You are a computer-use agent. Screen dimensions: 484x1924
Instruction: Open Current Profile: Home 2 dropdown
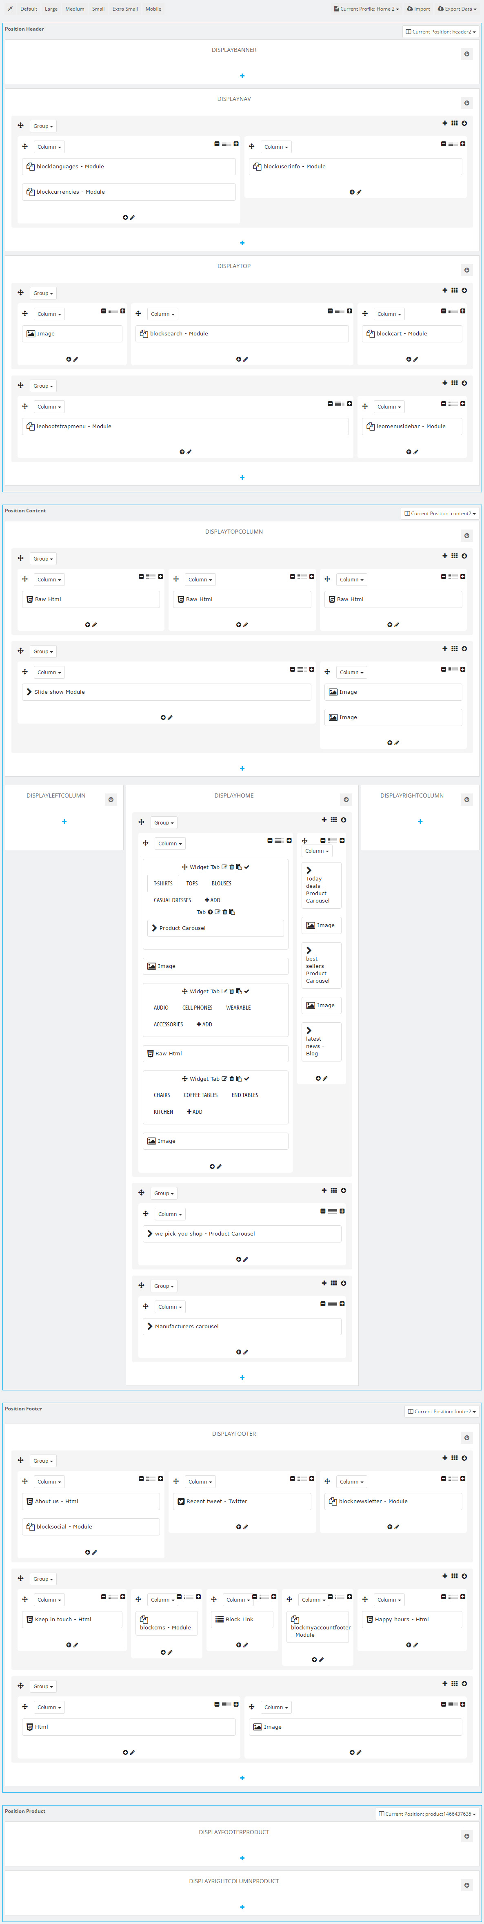[x=366, y=9]
